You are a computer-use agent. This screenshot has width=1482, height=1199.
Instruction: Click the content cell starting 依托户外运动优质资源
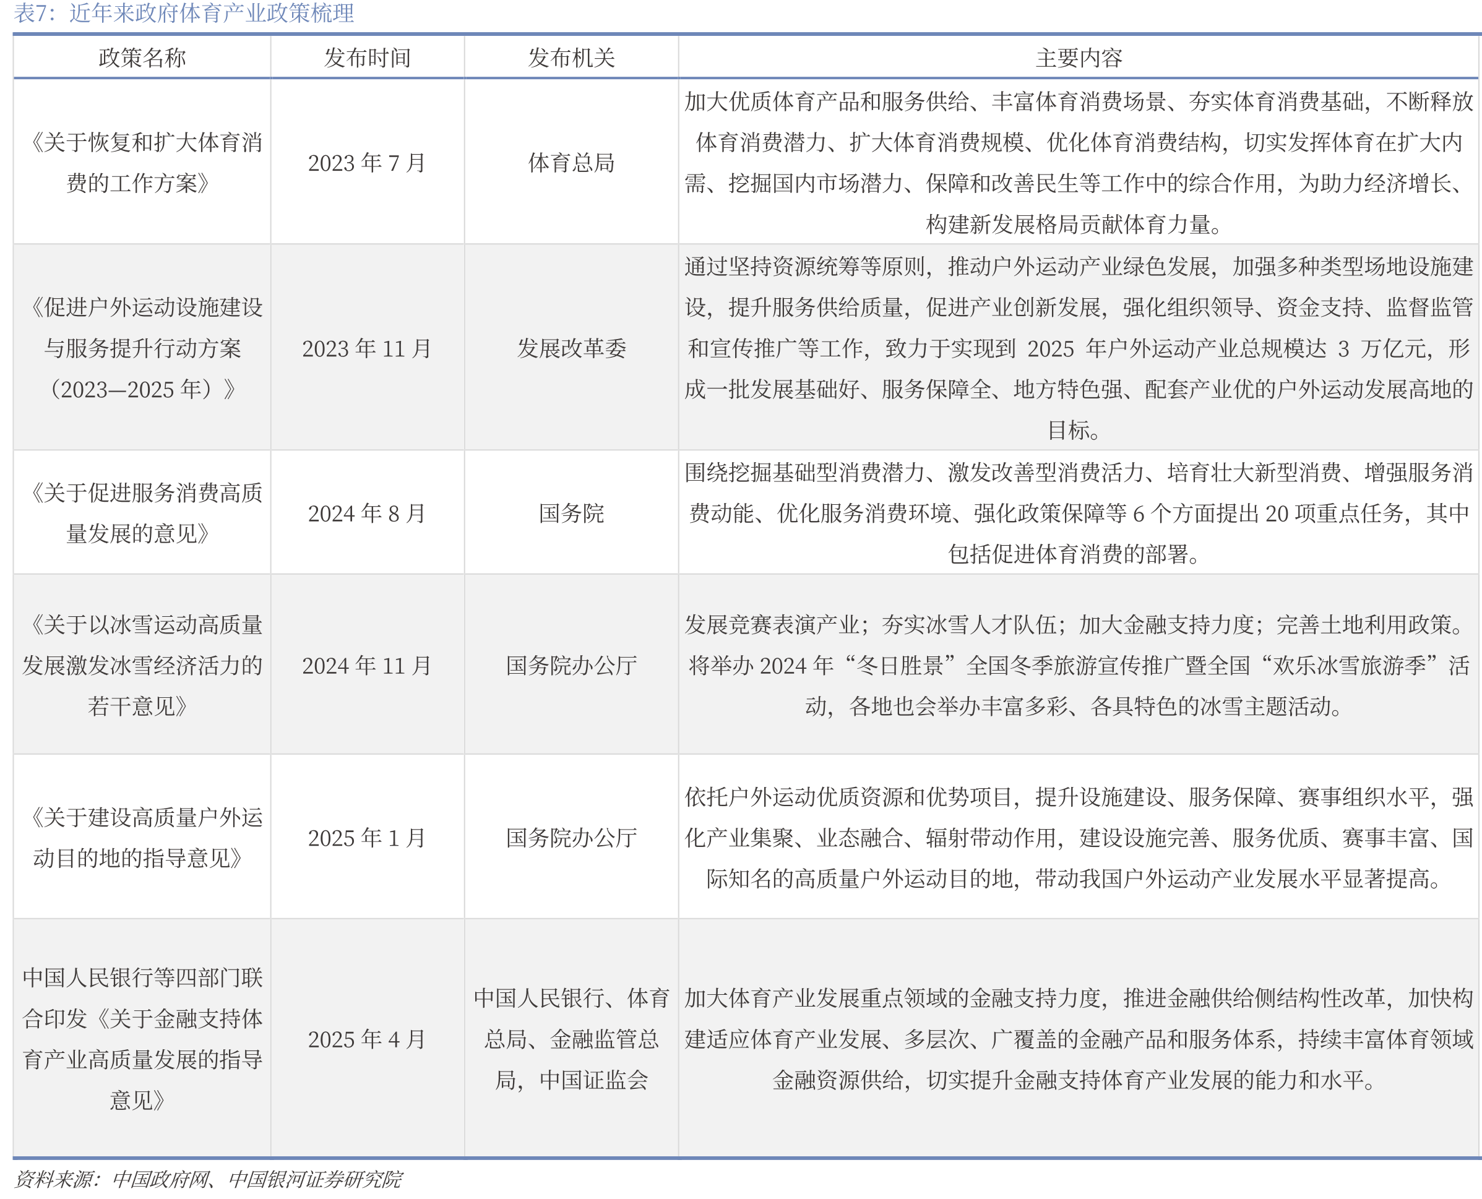coord(1079,838)
